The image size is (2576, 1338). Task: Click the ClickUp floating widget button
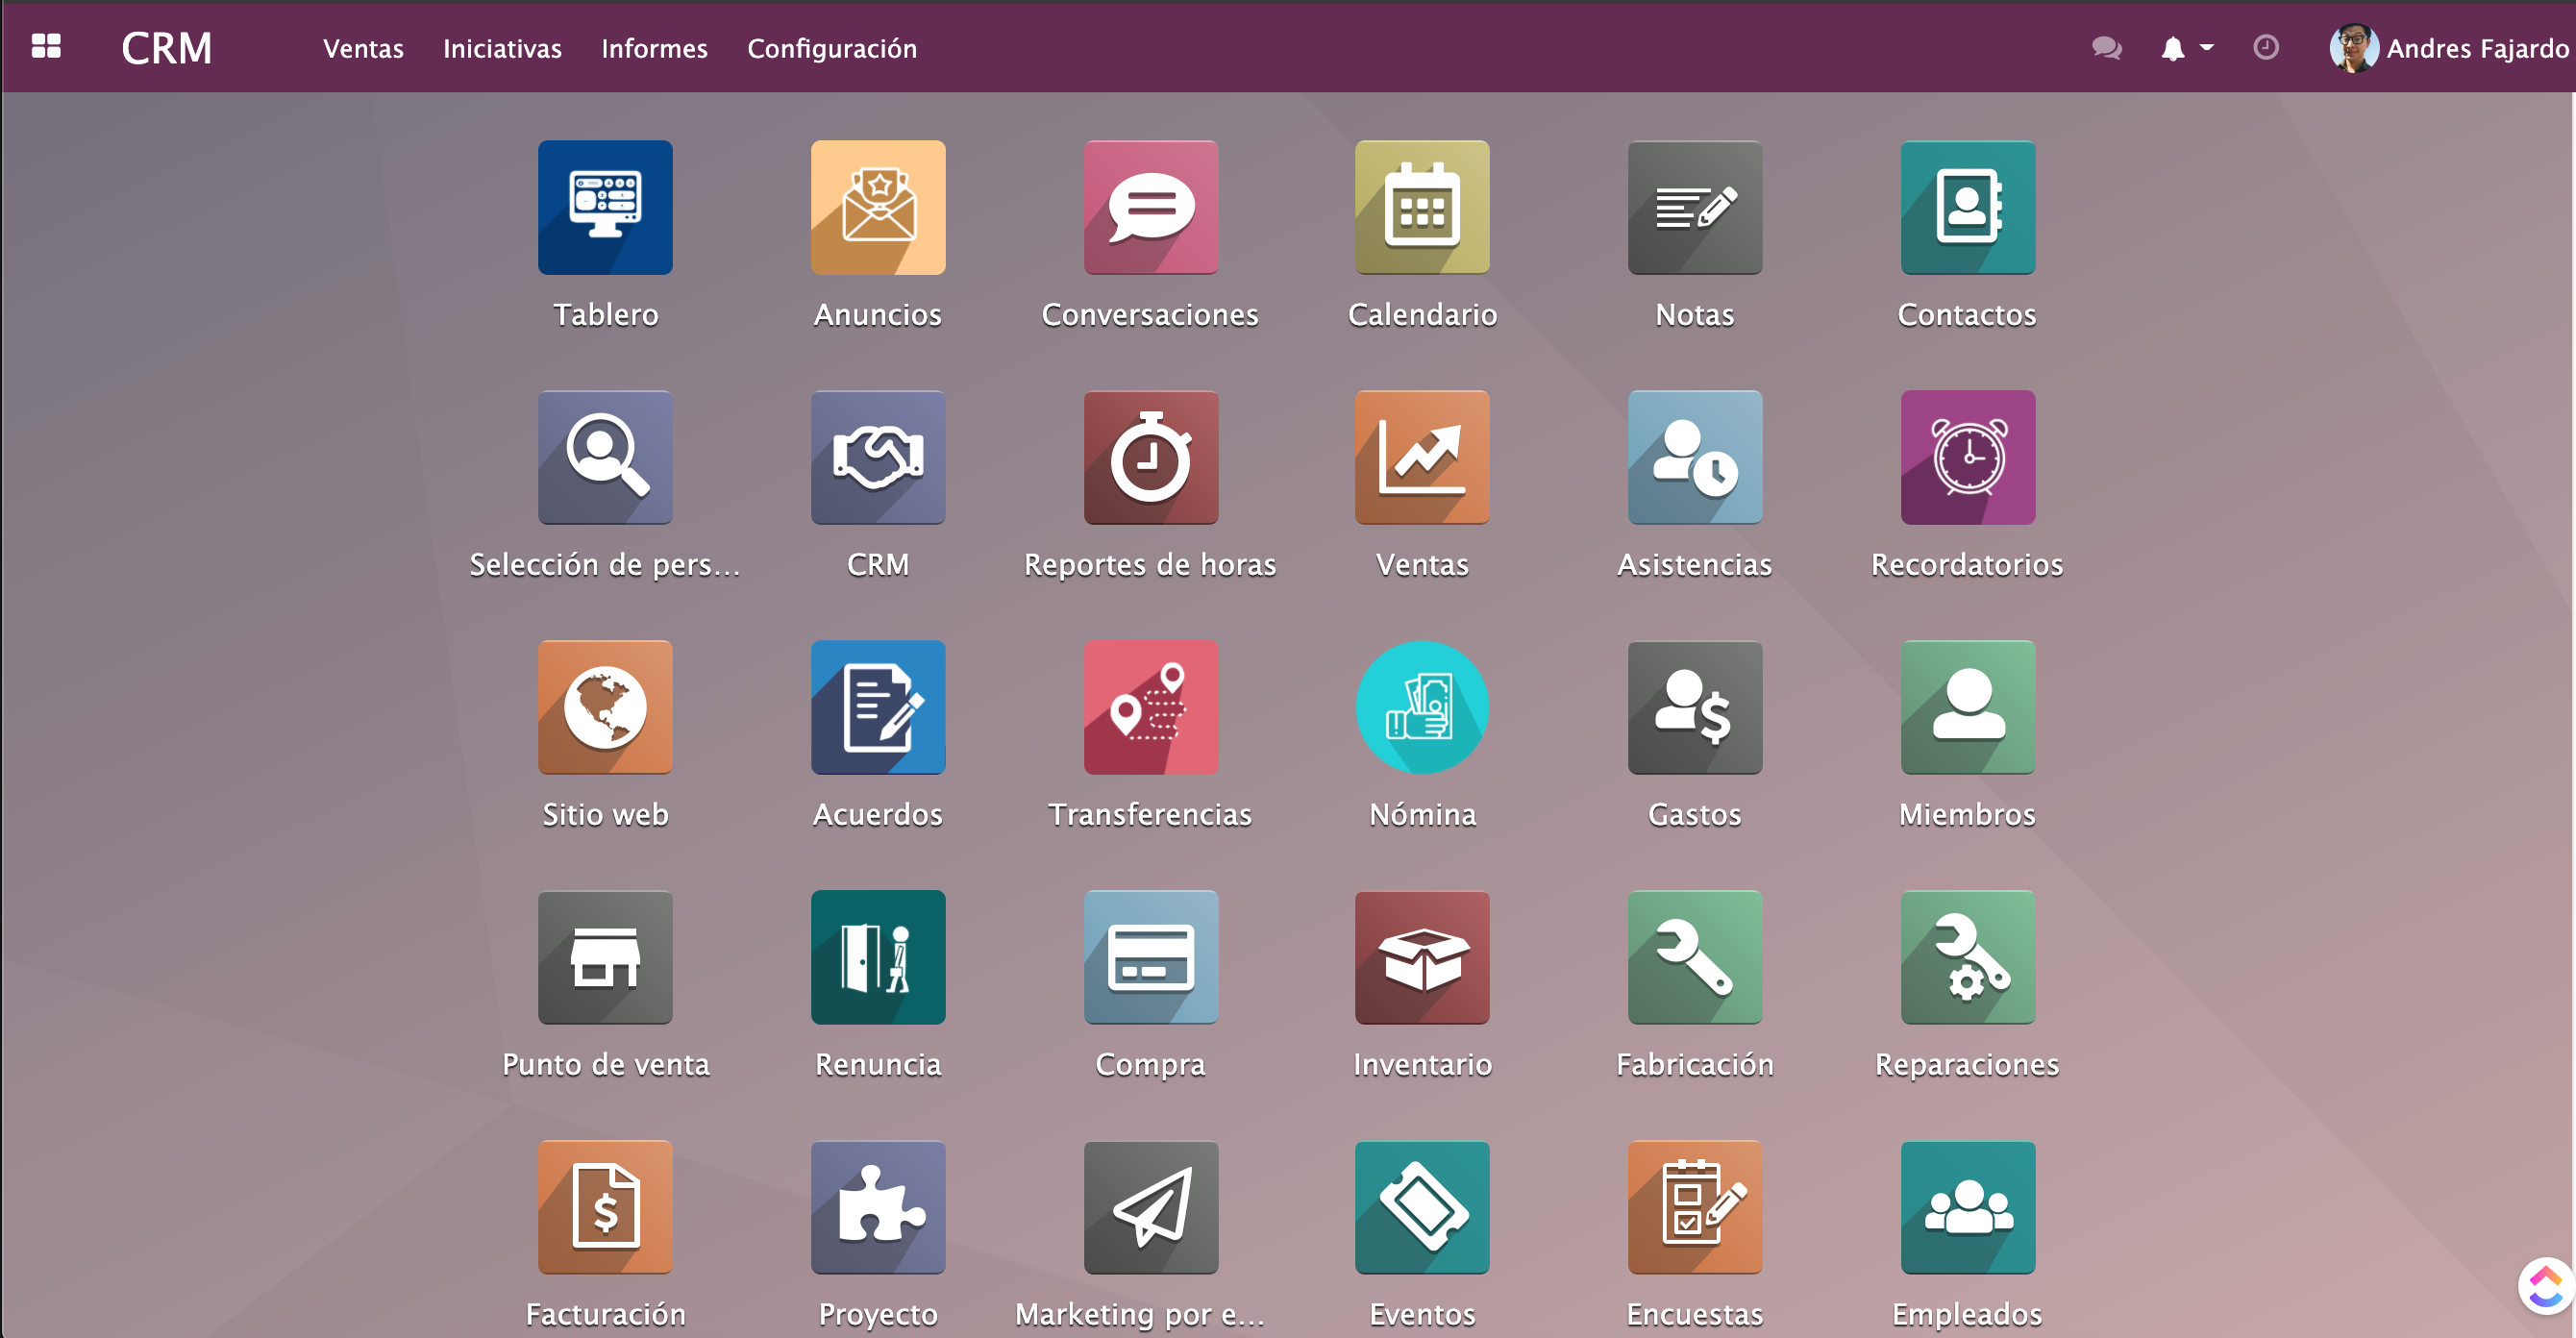[2545, 1286]
